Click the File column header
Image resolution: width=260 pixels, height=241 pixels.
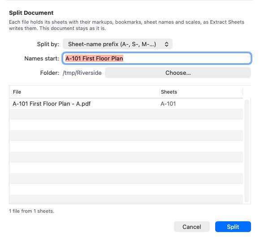coord(84,92)
